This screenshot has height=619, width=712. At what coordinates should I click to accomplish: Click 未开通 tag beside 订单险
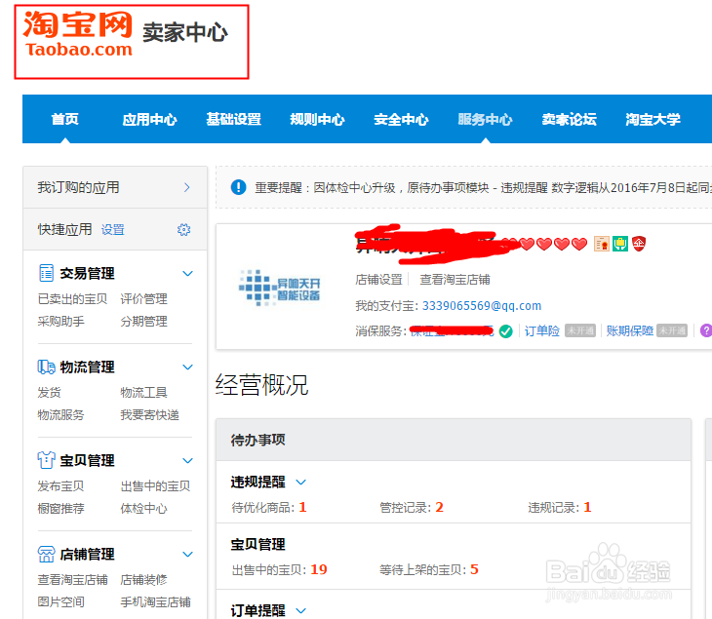pyautogui.click(x=580, y=330)
